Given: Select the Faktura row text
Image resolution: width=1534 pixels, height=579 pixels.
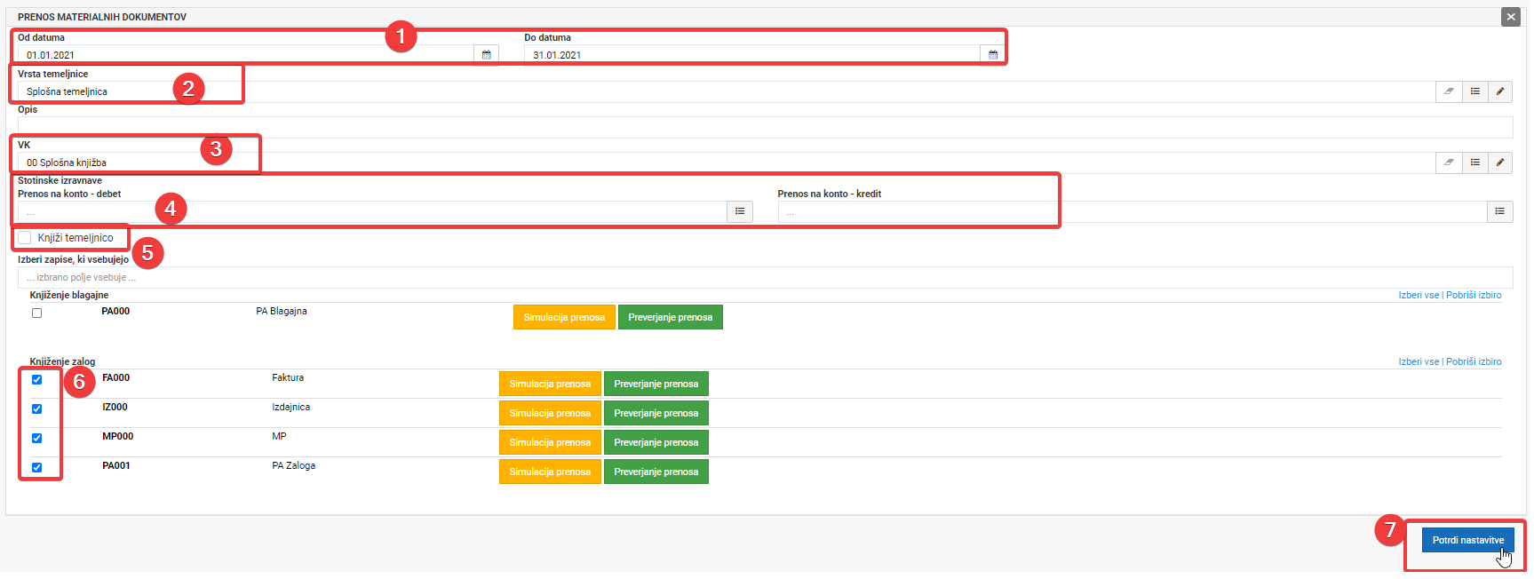Looking at the screenshot, I should pyautogui.click(x=288, y=377).
